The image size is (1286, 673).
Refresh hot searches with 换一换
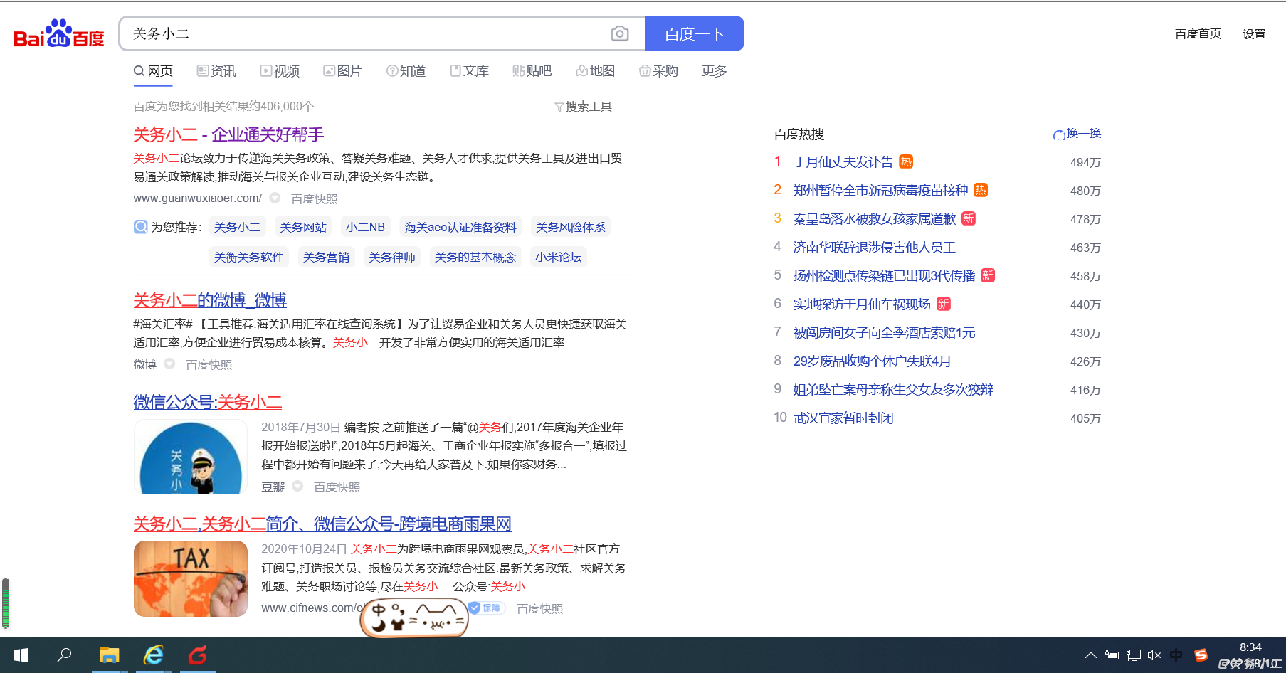(x=1077, y=134)
